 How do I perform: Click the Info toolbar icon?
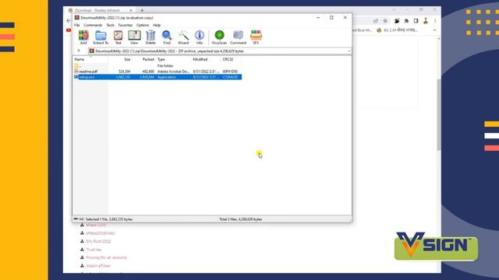[x=200, y=37]
